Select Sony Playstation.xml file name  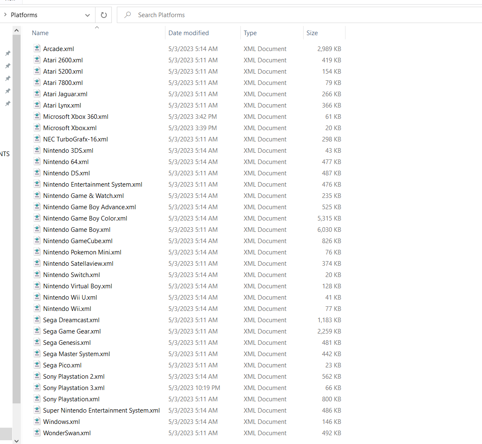pos(71,399)
